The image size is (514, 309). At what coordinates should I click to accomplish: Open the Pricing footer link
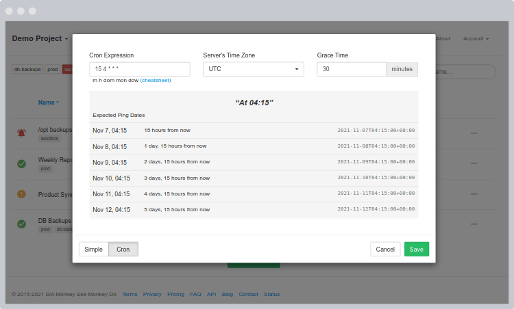175,294
